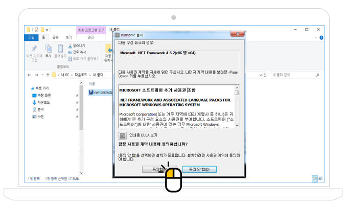Click the pin icon beside 문서
346x207 pixels.
tap(77, 110)
